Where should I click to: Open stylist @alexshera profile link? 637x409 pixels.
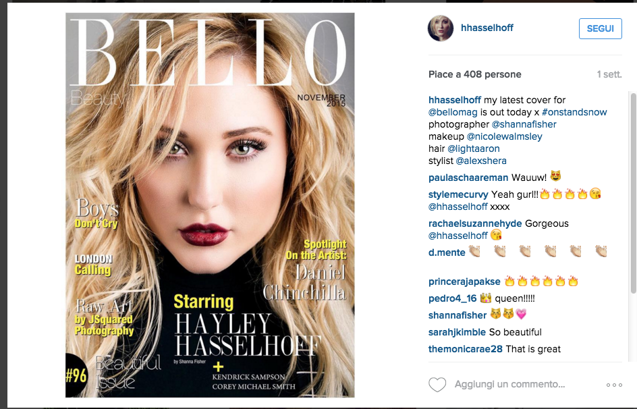(x=481, y=161)
